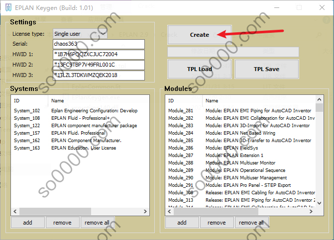Click the empty output field below Create

coord(233,52)
